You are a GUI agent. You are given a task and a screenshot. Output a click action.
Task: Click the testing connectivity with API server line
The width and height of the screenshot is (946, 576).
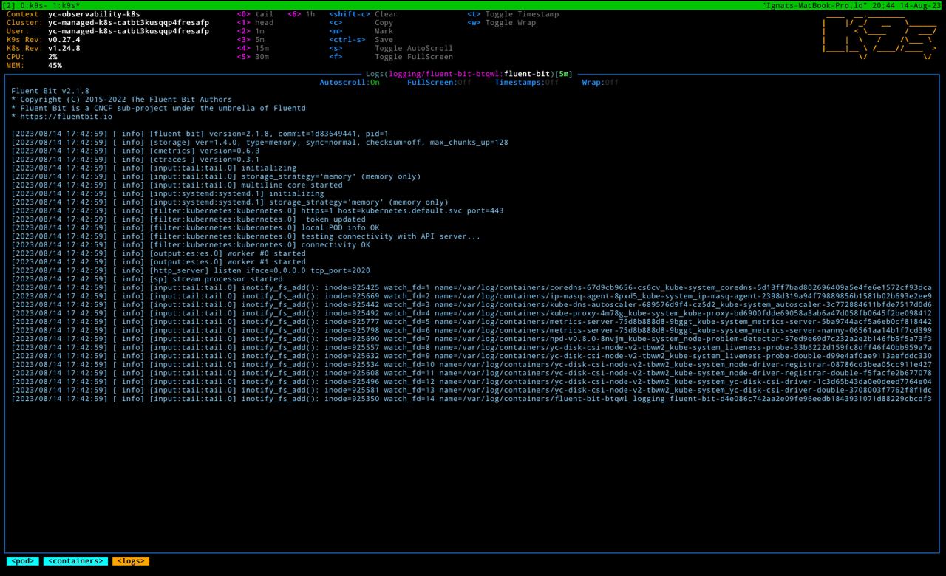point(245,236)
